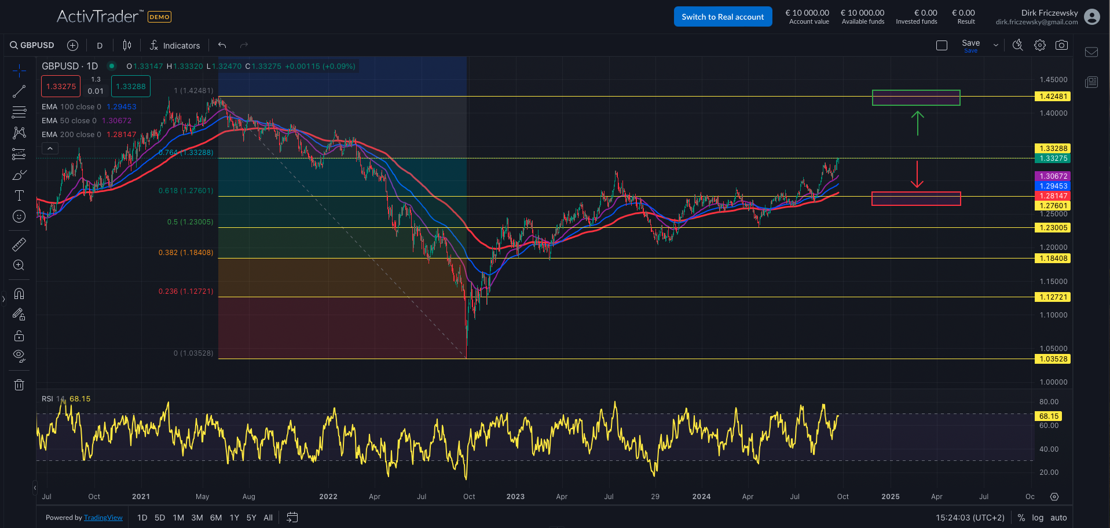Viewport: 1110px width, 528px height.
Task: Open the emoji sticker tool
Action: [19, 216]
